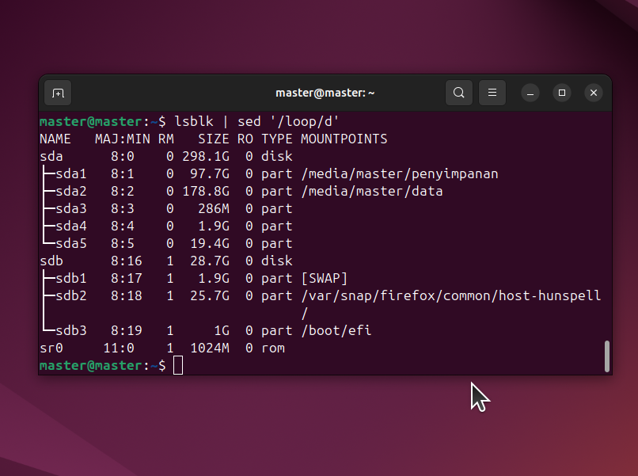Screen dimensions: 638x476
Task: Click the sda5 partition name
Action: coord(71,244)
